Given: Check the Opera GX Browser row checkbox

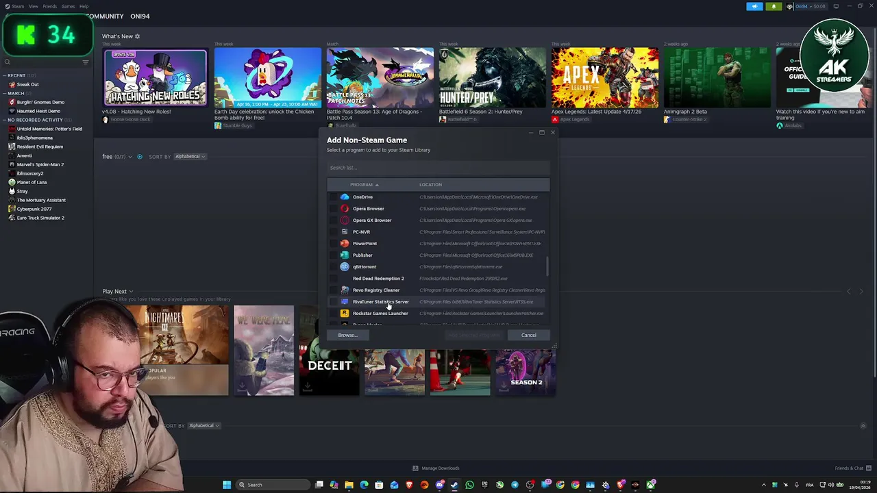Looking at the screenshot, I should [334, 220].
